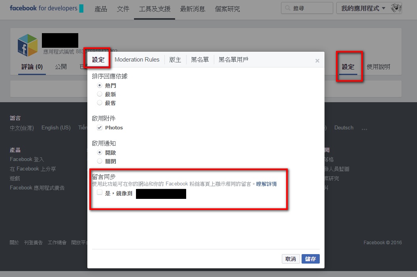Viewport: 417px width, 277px height.
Task: Open the user profile avatar
Action: 396,8
